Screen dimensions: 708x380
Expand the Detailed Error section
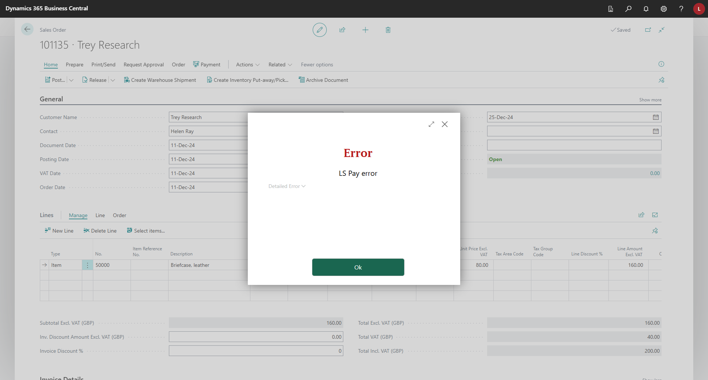coord(287,186)
